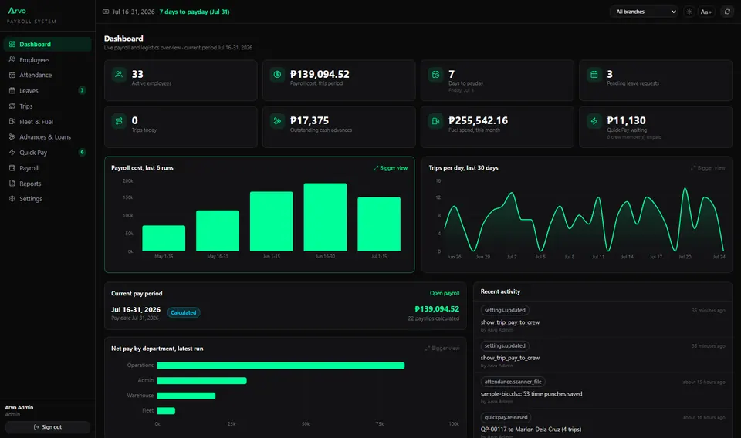741x438 pixels.
Task: Click the quickpay.released activity tag
Action: (506, 418)
